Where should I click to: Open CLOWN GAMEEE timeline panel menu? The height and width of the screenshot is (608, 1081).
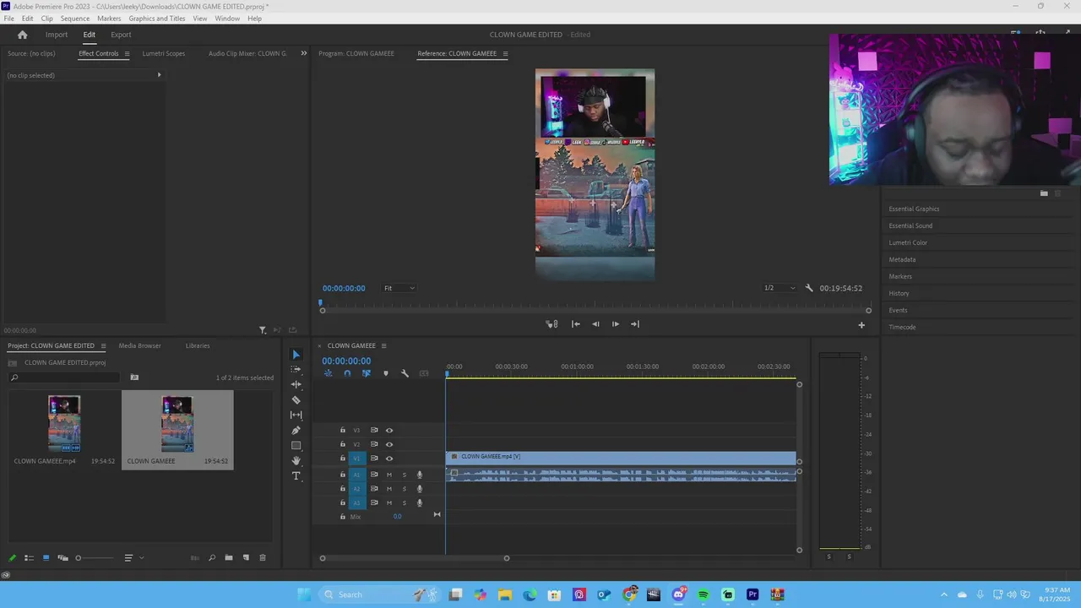(x=383, y=345)
